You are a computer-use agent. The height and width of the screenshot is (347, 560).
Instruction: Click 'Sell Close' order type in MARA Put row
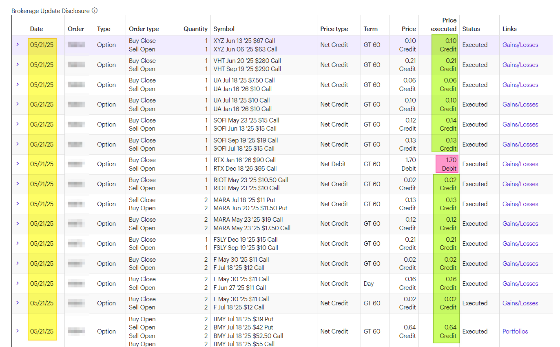[x=142, y=200]
